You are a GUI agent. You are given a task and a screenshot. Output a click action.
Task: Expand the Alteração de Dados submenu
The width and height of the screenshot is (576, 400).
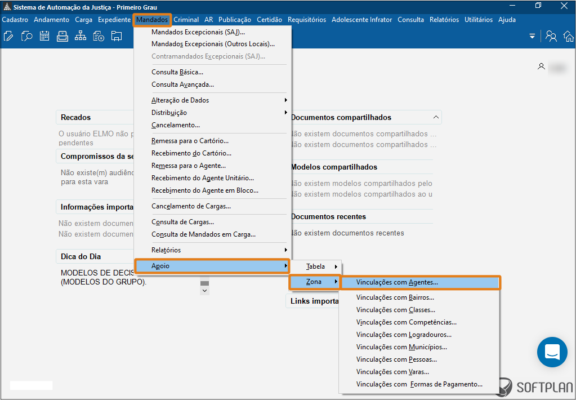tap(212, 100)
